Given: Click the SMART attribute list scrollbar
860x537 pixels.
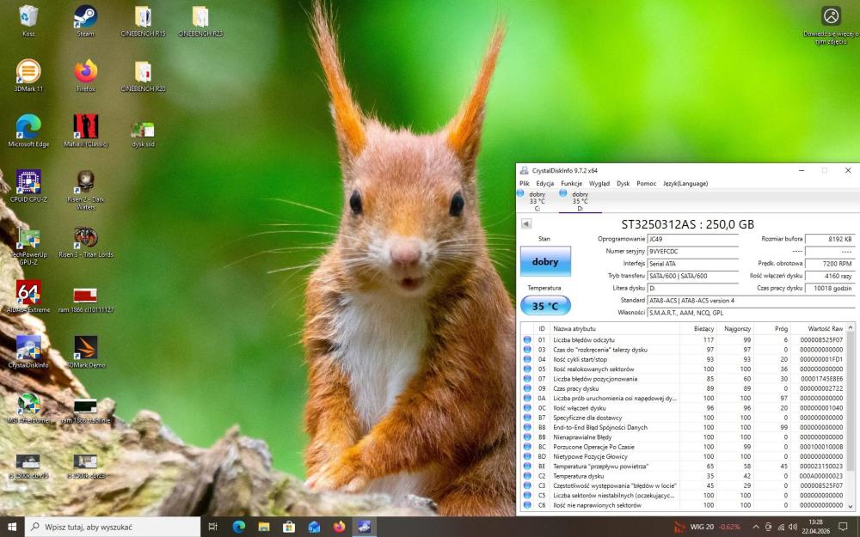Looking at the screenshot, I should [x=851, y=417].
